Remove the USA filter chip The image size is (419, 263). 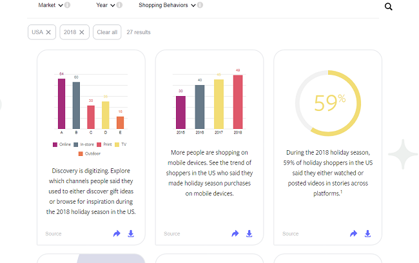tap(48, 32)
